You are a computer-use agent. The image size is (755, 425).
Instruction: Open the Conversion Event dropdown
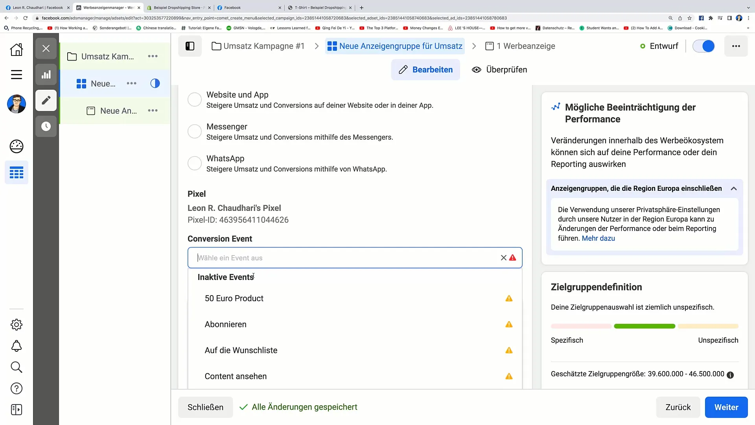pos(354,258)
